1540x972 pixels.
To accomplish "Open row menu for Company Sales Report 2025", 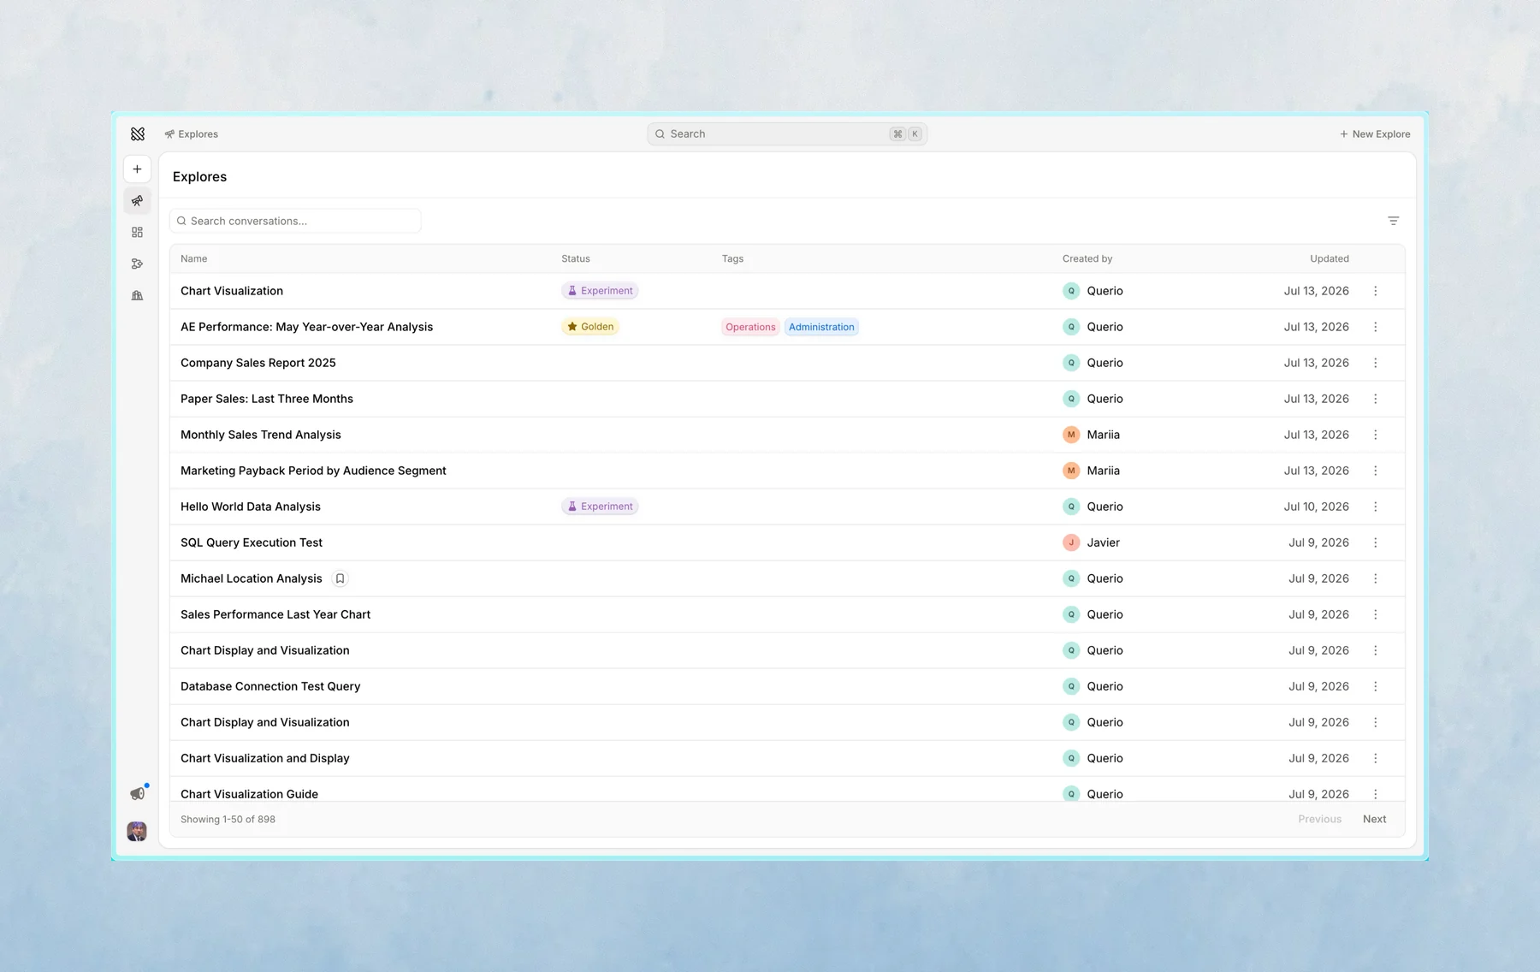I will (x=1376, y=363).
